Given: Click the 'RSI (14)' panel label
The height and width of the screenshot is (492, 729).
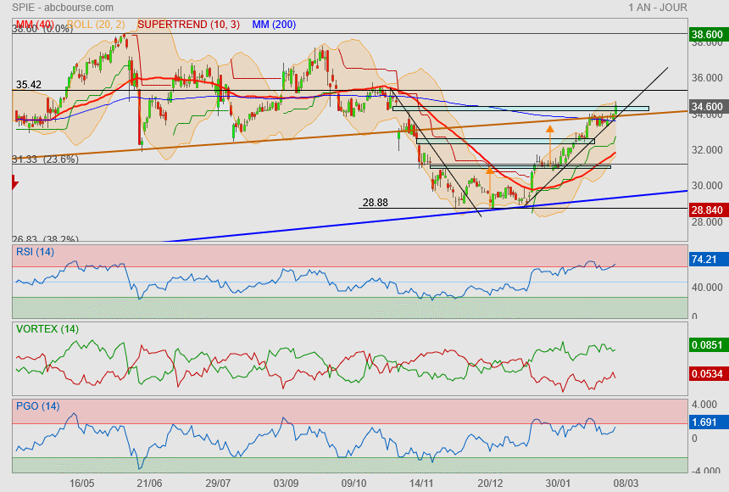Looking at the screenshot, I should [x=35, y=252].
